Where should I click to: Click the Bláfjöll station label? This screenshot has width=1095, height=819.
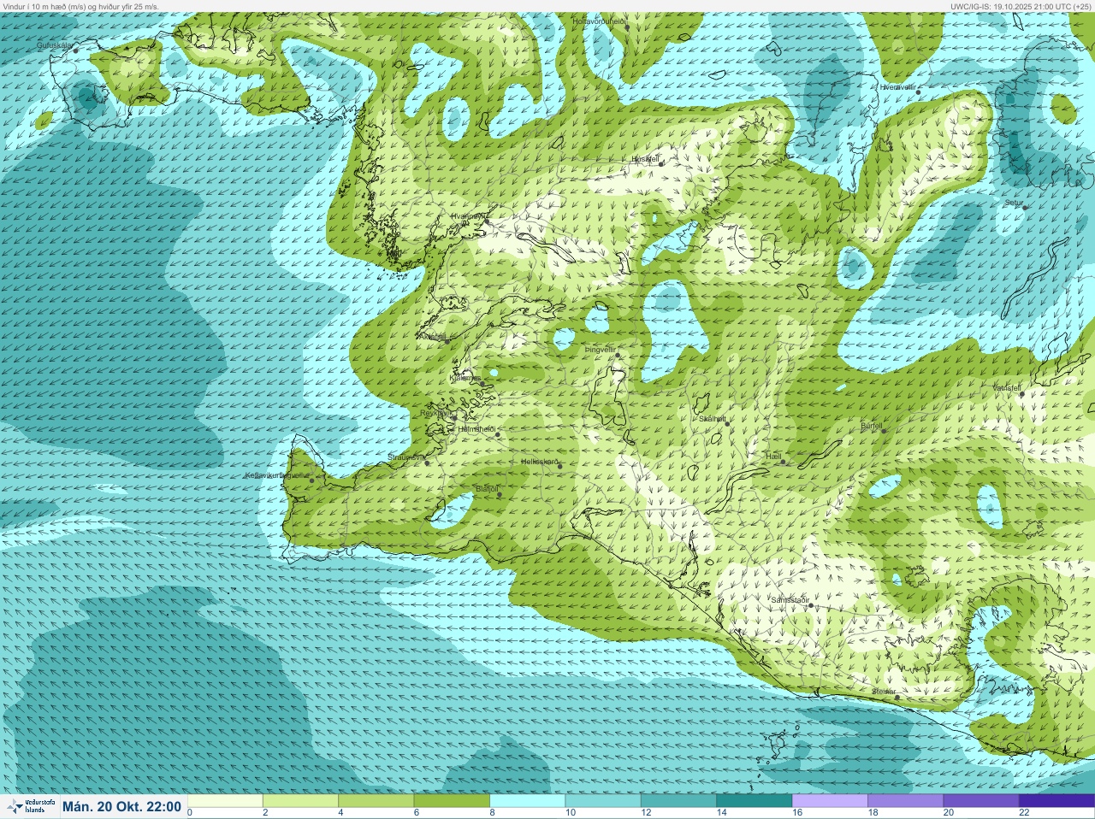coord(486,488)
